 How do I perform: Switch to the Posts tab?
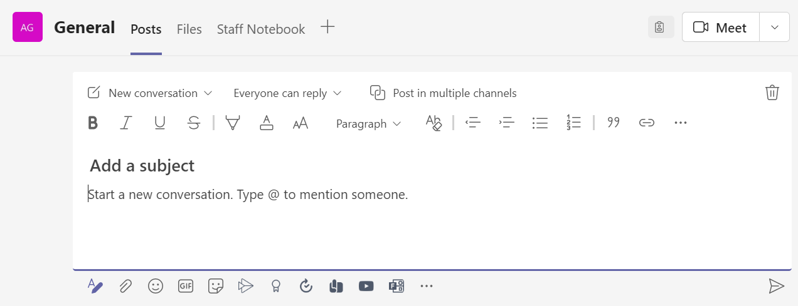click(x=146, y=29)
